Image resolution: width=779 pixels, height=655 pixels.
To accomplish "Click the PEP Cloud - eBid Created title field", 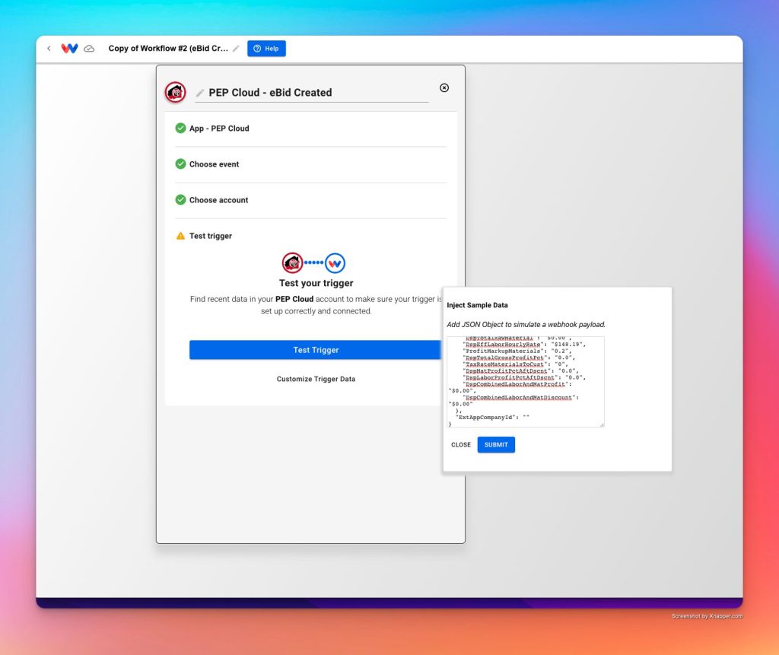I will [x=311, y=93].
